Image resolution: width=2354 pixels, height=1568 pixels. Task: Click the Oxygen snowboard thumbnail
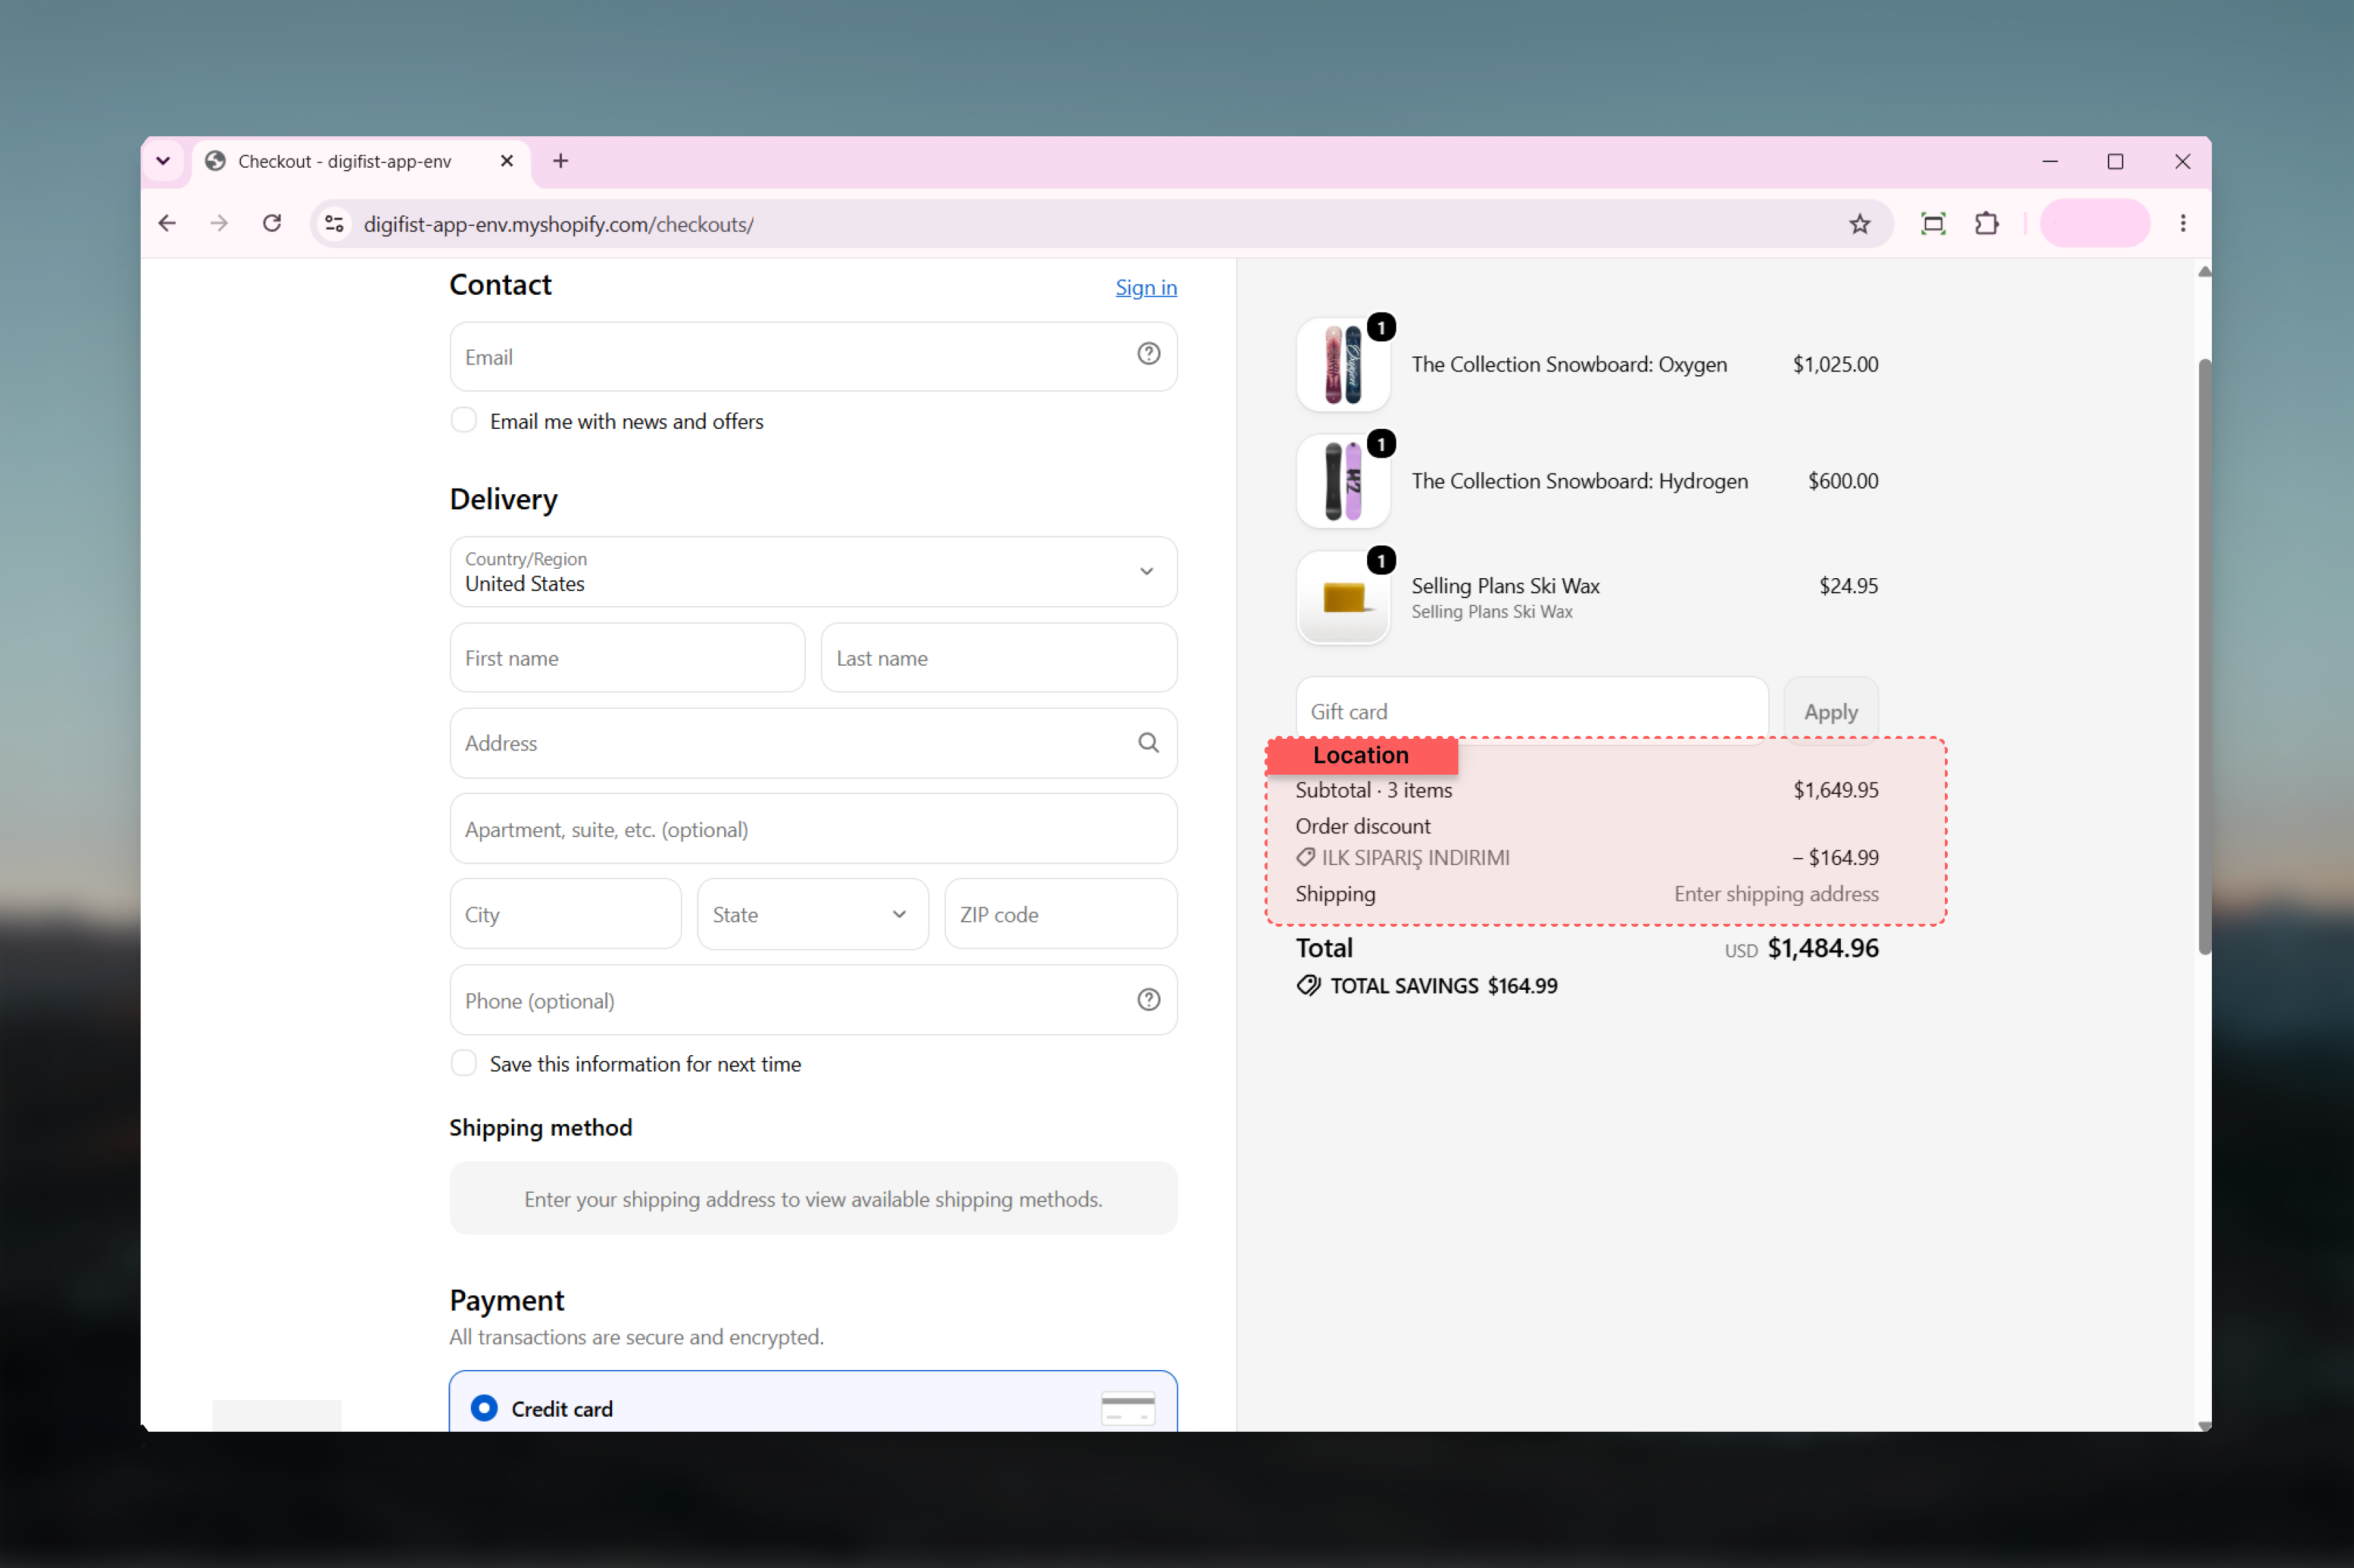tap(1343, 365)
